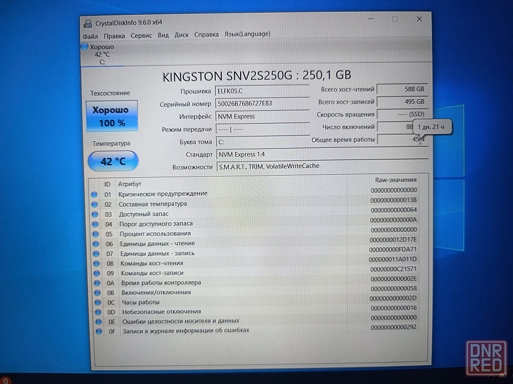Select row Доступный запас
Viewport: 513px width, 384px height.
pos(254,212)
